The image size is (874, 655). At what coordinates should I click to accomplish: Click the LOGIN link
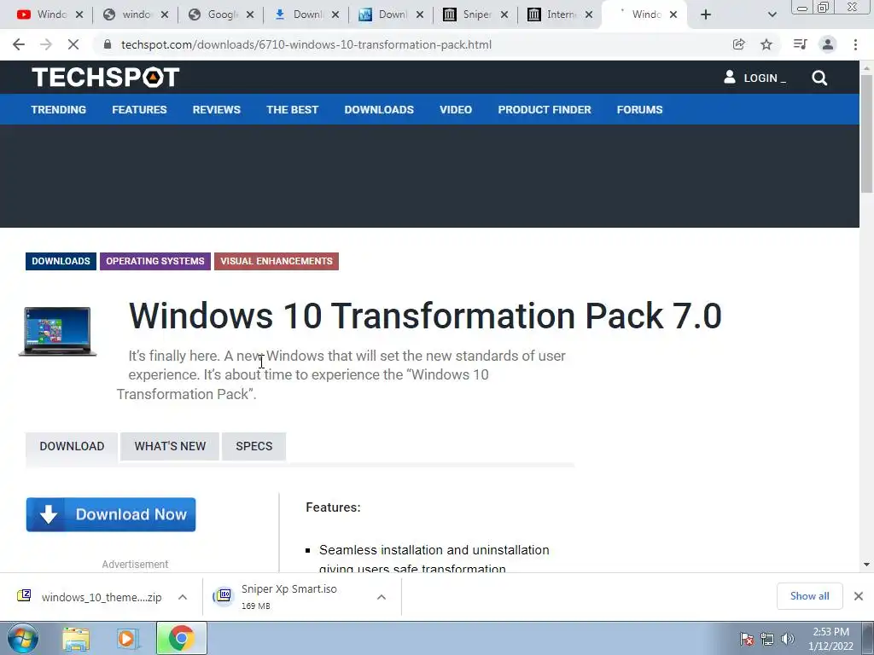(760, 78)
